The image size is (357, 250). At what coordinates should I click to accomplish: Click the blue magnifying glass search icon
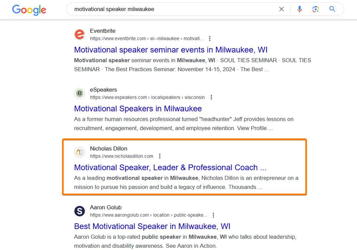(x=332, y=9)
